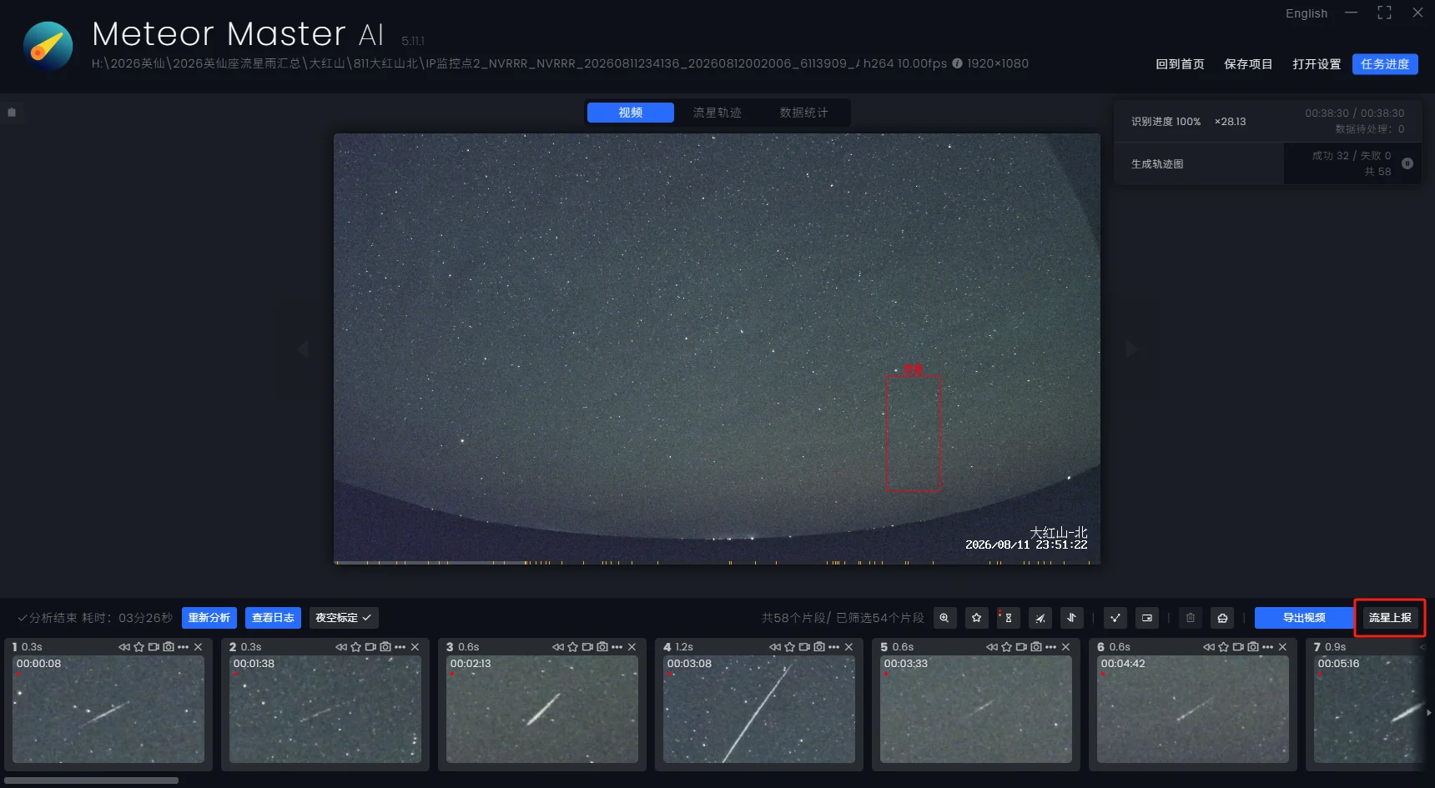This screenshot has width=1435, height=788.
Task: Open the three-dot menu on clip 1
Action: [x=184, y=647]
